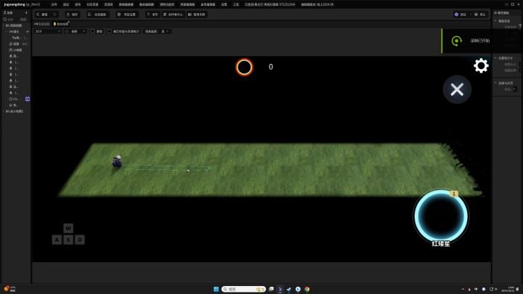This screenshot has height=294, width=523.
Task: Open Chrome from the taskbar
Action: [x=307, y=289]
